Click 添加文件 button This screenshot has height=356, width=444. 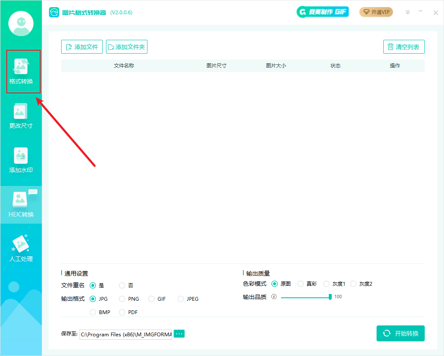point(82,47)
